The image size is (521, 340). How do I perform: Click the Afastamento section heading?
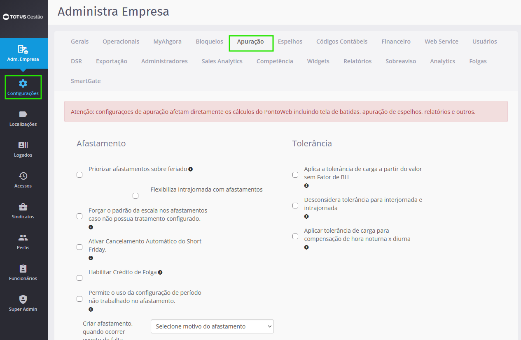(101, 143)
